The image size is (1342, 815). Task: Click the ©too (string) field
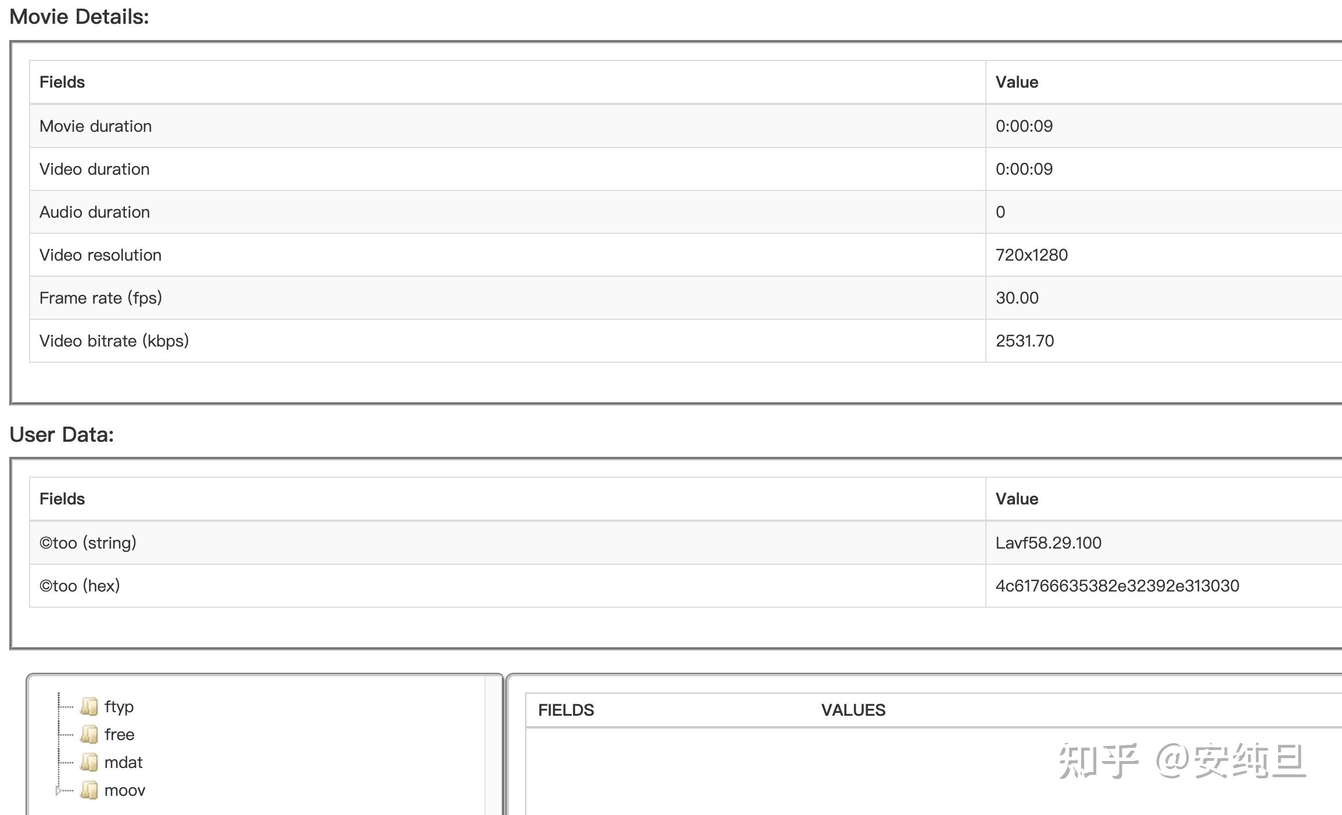(88, 543)
